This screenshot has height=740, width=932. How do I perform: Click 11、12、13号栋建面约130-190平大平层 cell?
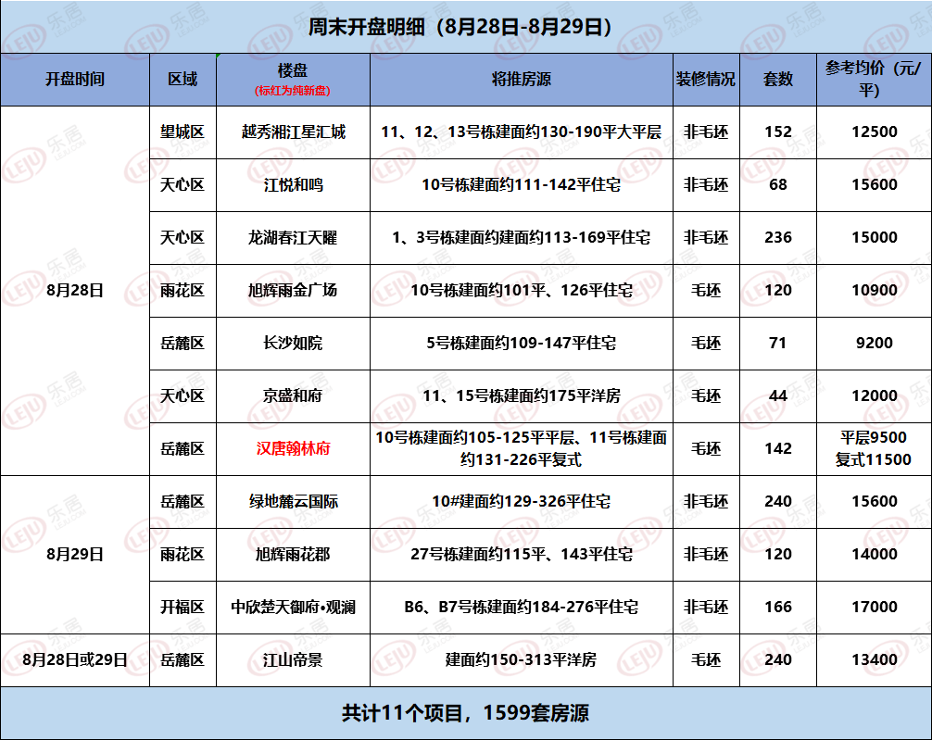[522, 132]
